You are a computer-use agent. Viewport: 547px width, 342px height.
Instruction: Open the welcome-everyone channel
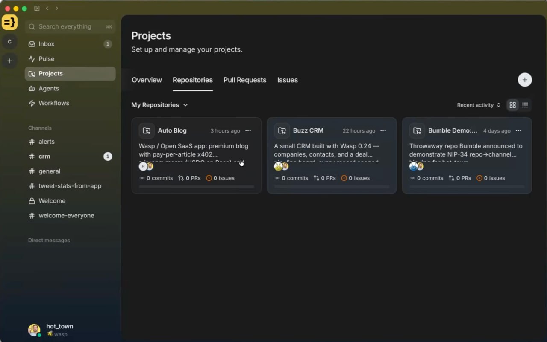pos(70,216)
